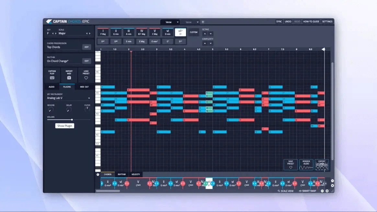Image resolution: width=377 pixels, height=212 pixels.
Task: Click the Volume slider handle
Action: [x=72, y=119]
